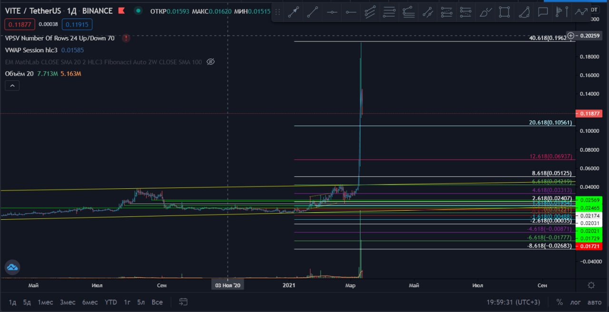Select the 1мес time range
The width and height of the screenshot is (609, 312).
[45, 302]
